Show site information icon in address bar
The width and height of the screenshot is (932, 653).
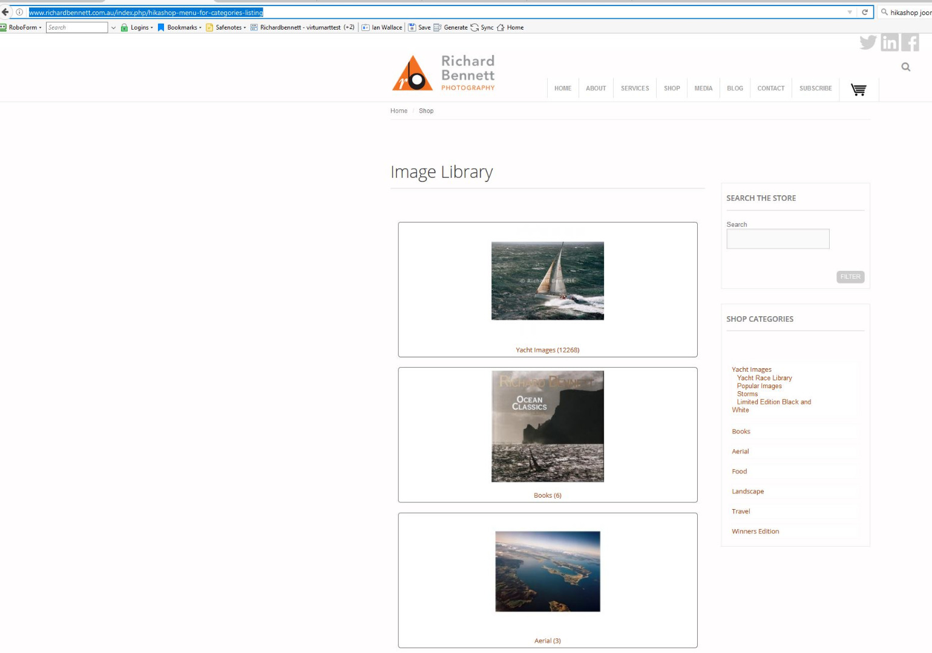pyautogui.click(x=19, y=12)
